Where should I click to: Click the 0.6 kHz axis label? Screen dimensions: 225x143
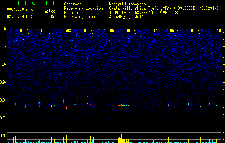[x=3, y=136]
